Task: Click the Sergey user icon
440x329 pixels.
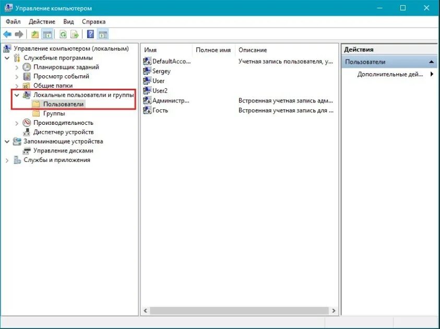Action: (147, 70)
